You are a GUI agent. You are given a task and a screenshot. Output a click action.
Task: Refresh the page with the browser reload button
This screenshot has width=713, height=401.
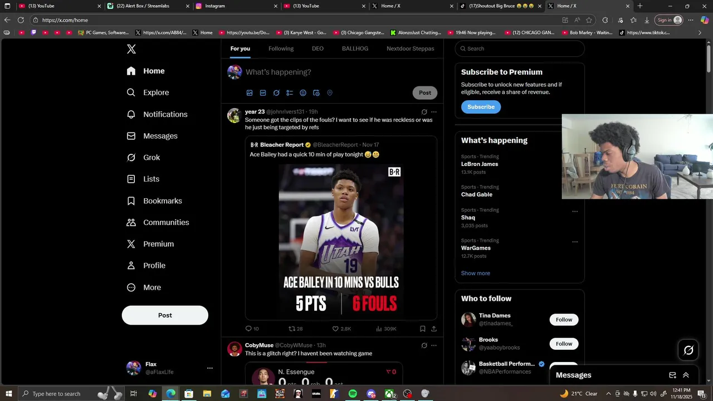tap(21, 20)
